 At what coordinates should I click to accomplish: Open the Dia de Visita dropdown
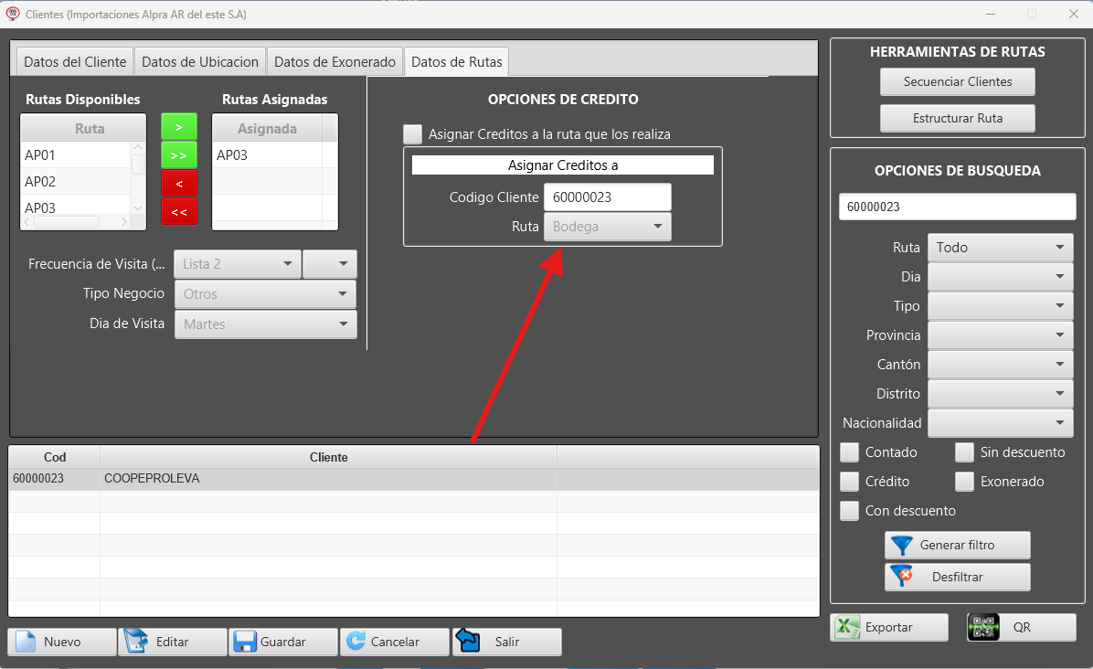pos(265,324)
